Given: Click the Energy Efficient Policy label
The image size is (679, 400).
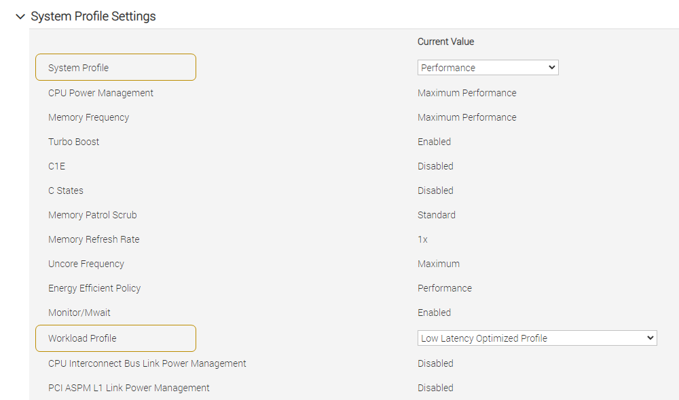Looking at the screenshot, I should coord(94,288).
